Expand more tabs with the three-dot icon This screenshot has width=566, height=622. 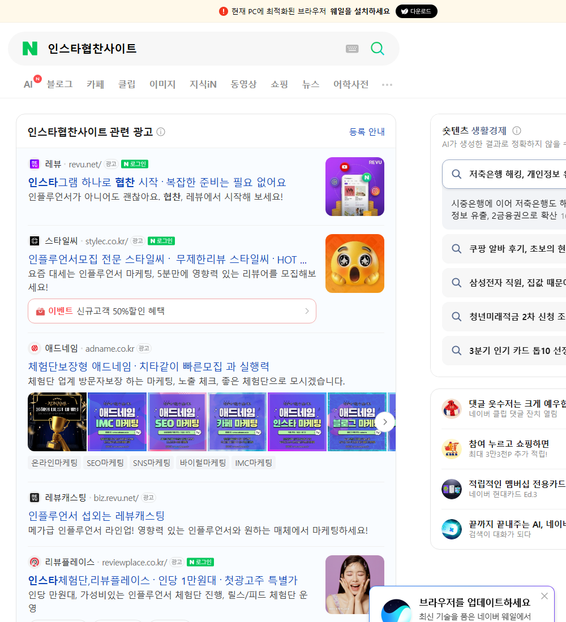387,84
